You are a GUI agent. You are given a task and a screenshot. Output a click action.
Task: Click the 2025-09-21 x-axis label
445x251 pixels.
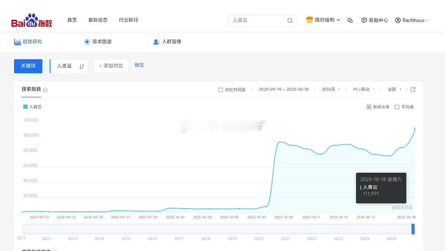[x=39, y=217]
